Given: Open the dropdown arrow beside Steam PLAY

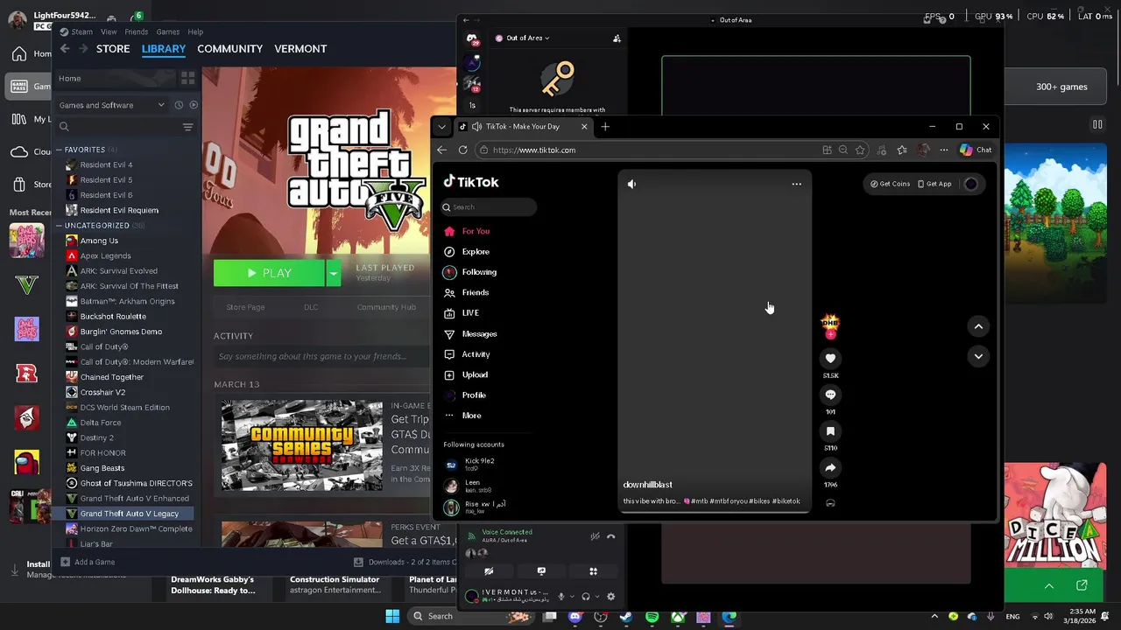Looking at the screenshot, I should [333, 273].
